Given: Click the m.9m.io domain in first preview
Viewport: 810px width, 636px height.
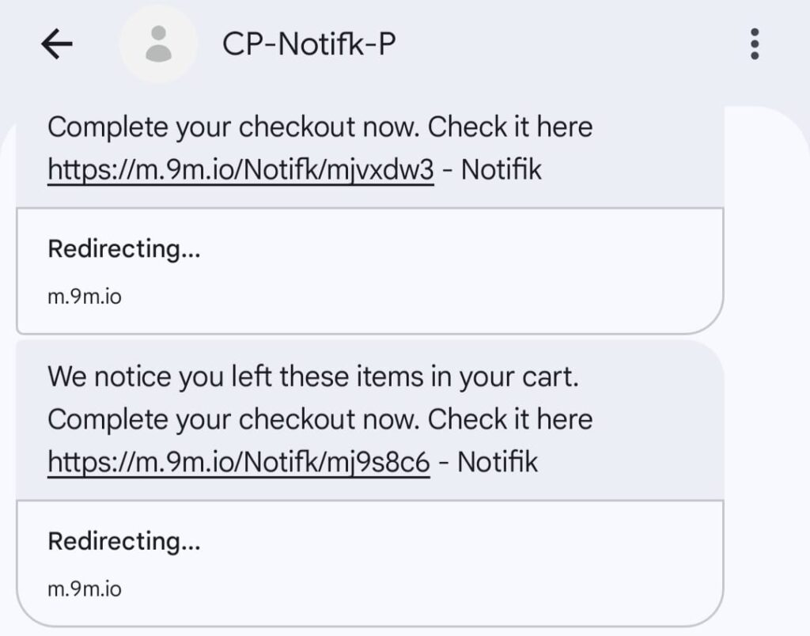Looking at the screenshot, I should click(85, 297).
